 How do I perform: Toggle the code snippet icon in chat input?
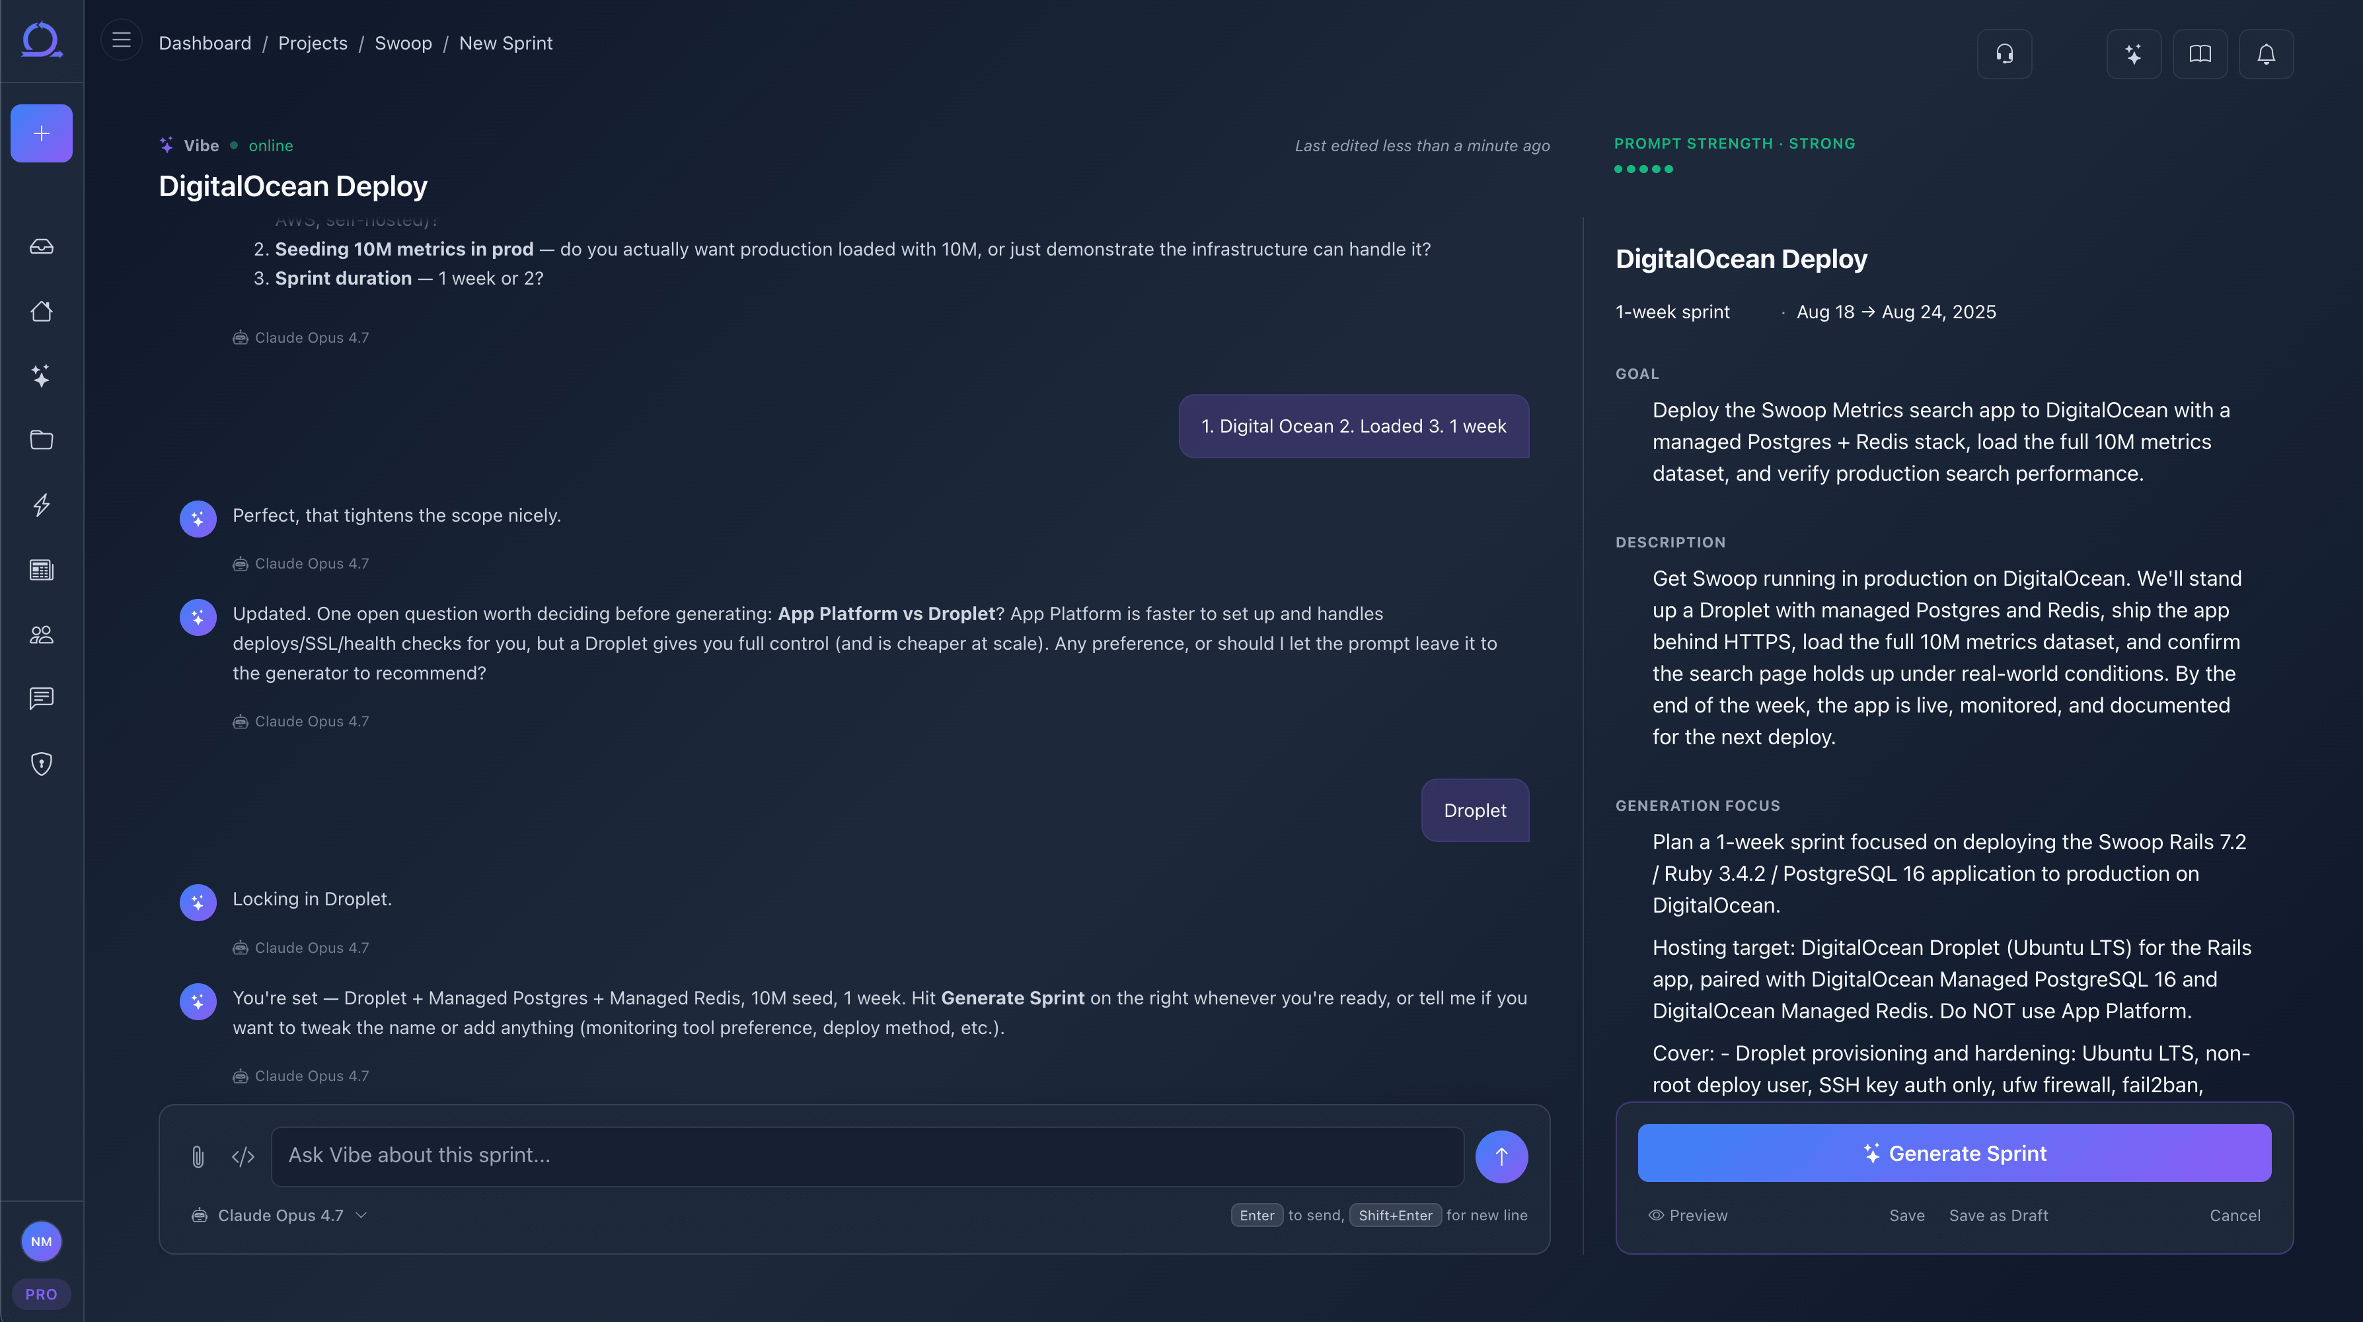pos(243,1157)
